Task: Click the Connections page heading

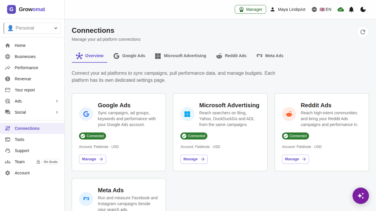Action: (93, 30)
